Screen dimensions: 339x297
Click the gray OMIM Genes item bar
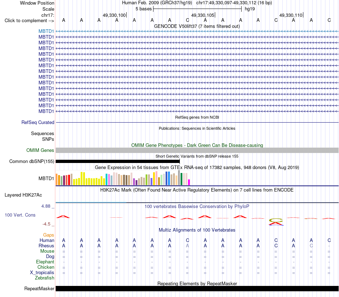coord(197,150)
